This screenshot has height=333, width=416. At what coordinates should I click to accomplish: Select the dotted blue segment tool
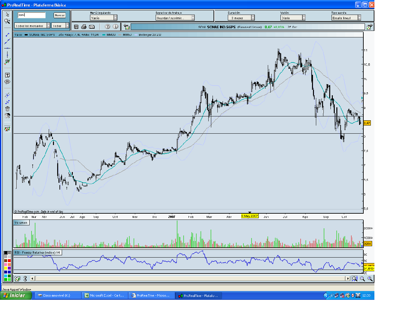pyautogui.click(x=7, y=102)
